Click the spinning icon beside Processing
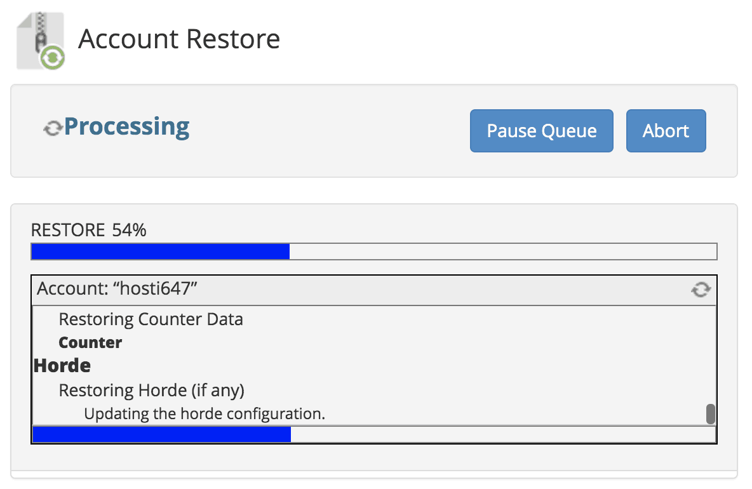 click(53, 129)
